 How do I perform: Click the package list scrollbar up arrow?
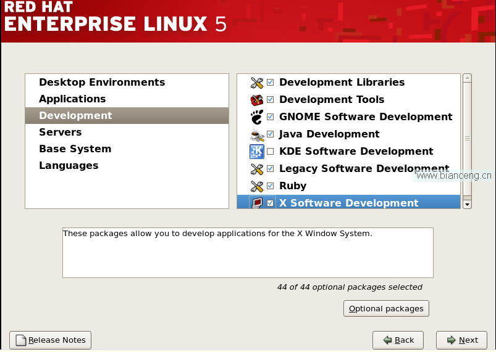[467, 78]
